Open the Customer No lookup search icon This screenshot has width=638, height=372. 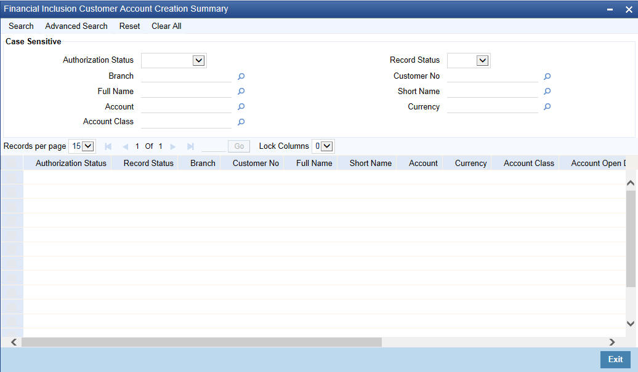point(547,76)
